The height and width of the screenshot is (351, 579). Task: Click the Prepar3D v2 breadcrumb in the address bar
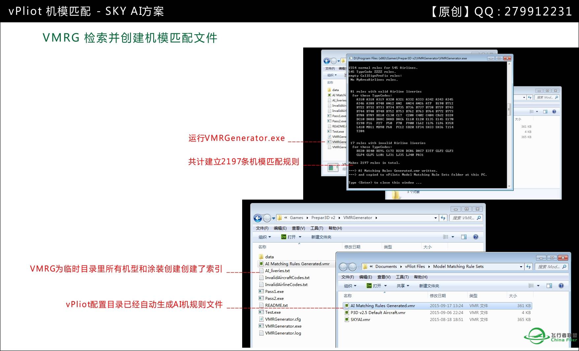pos(323,218)
